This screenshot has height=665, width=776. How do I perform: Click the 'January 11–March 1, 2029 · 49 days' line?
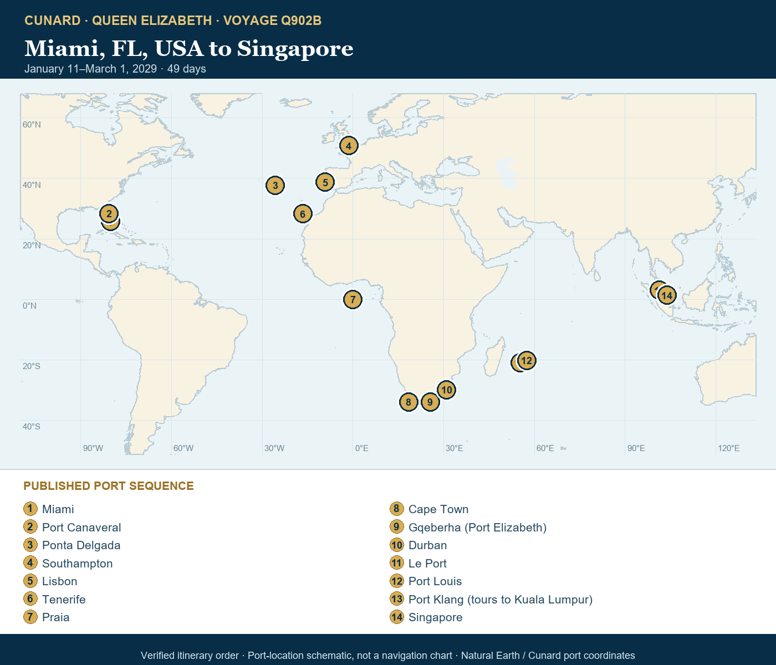point(115,69)
